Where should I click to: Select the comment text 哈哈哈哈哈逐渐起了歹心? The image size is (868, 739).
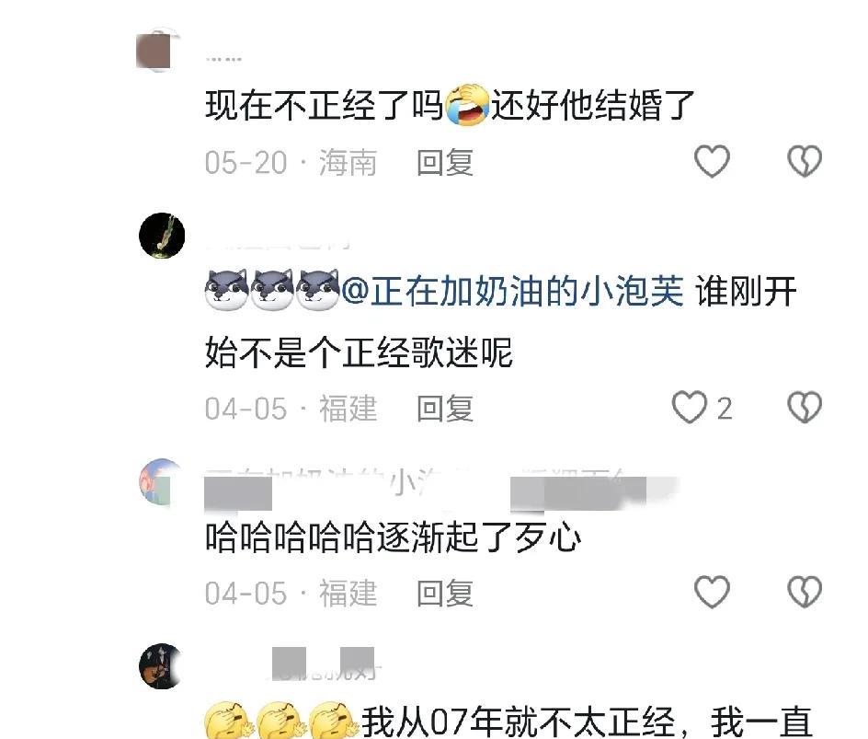393,537
